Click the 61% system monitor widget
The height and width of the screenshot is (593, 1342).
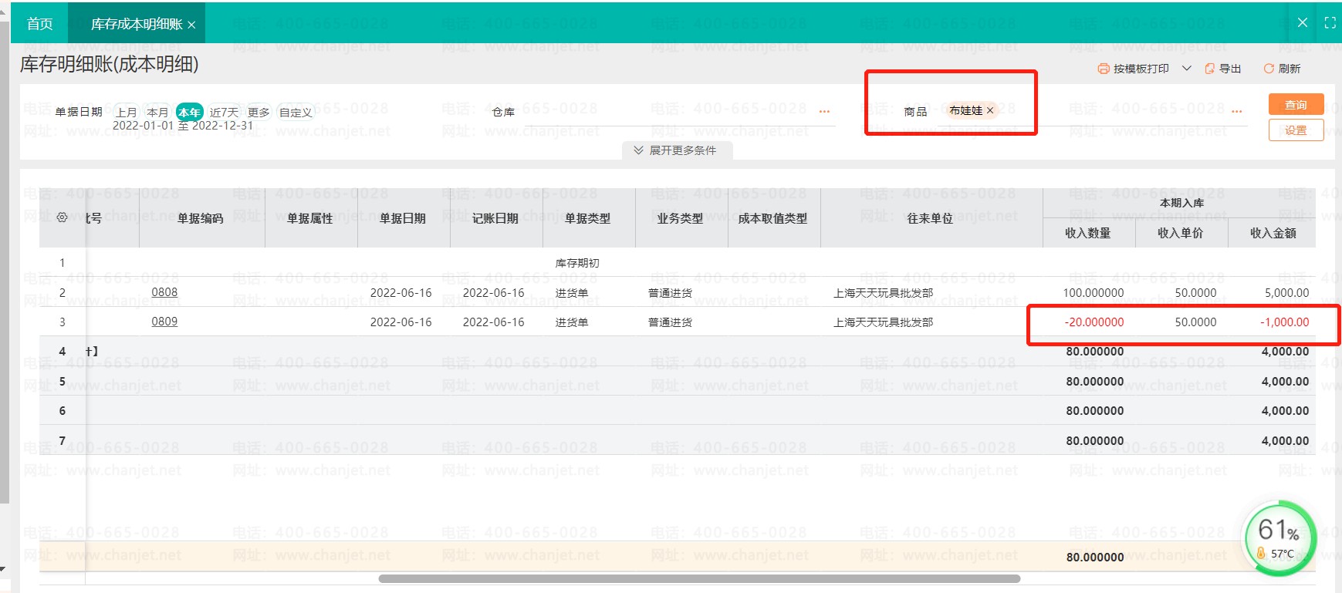(1280, 538)
